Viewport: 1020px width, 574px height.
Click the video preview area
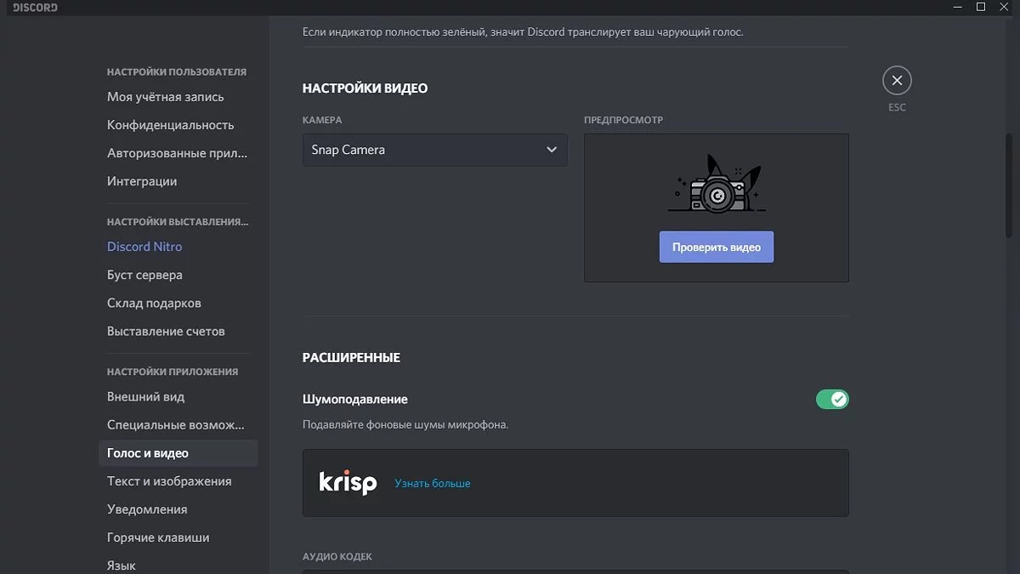tap(717, 207)
